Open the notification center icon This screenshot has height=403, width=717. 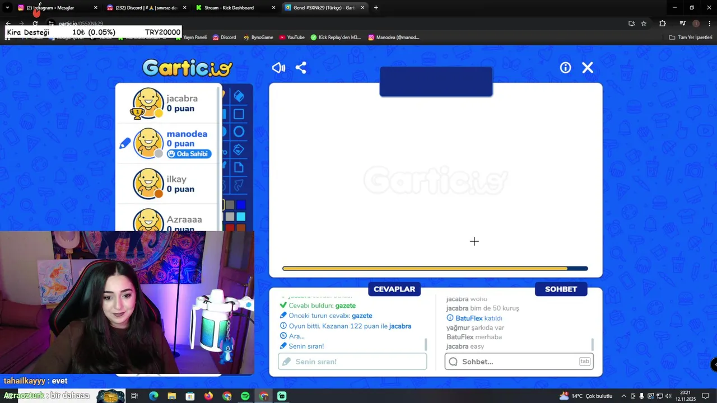(706, 396)
